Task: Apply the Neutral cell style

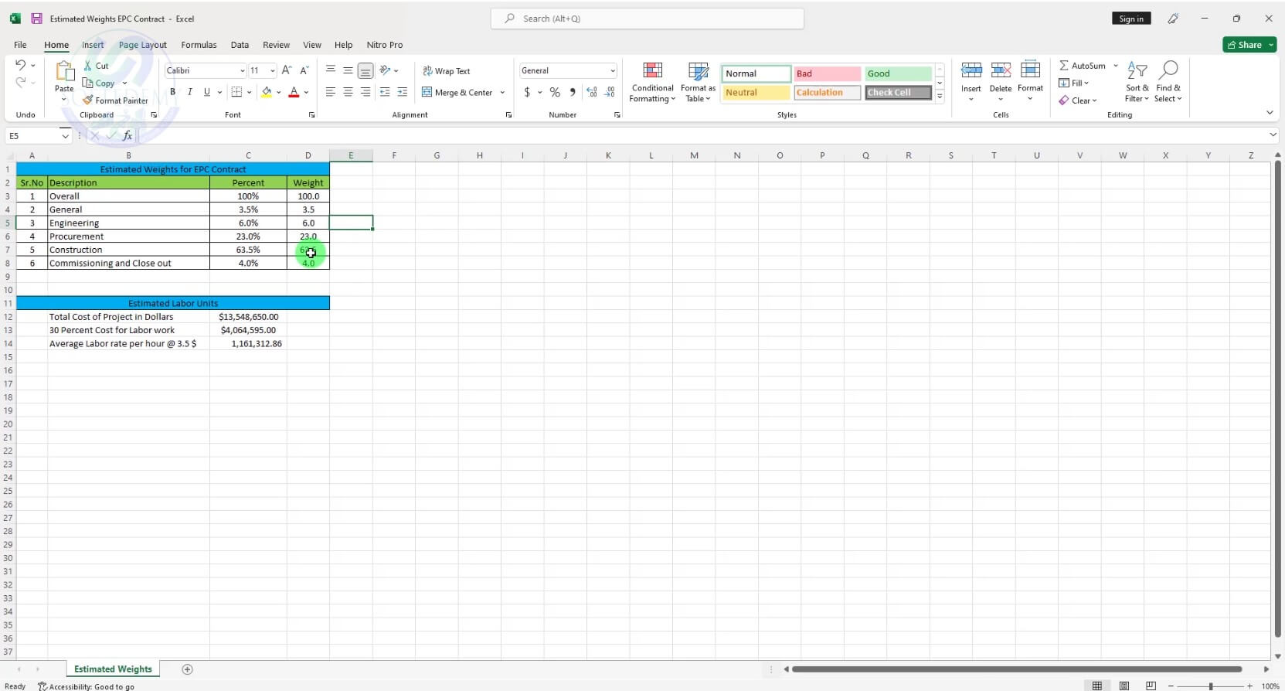Action: click(756, 93)
